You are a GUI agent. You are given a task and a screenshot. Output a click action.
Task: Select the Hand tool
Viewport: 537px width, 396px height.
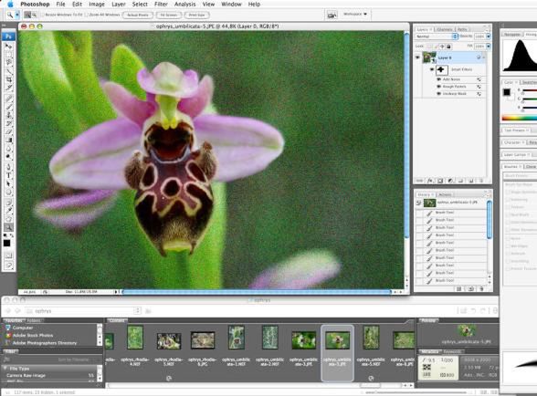tap(8, 219)
